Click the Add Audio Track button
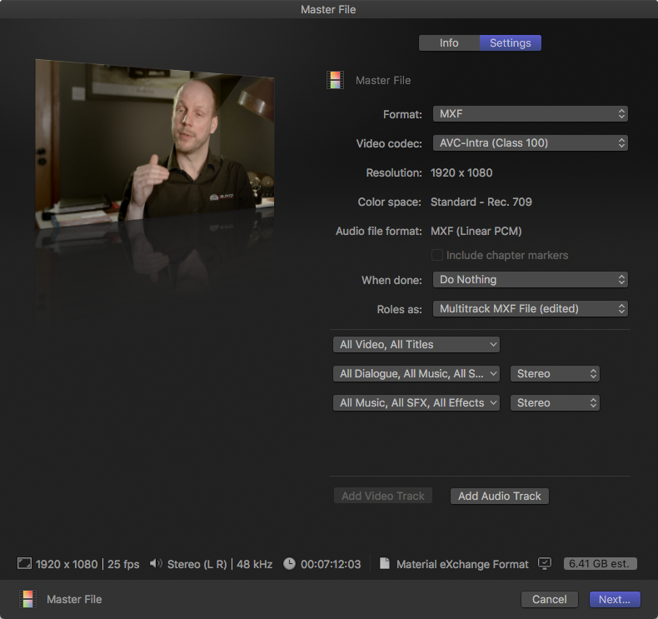Viewport: 658px width, 619px height. [500, 496]
